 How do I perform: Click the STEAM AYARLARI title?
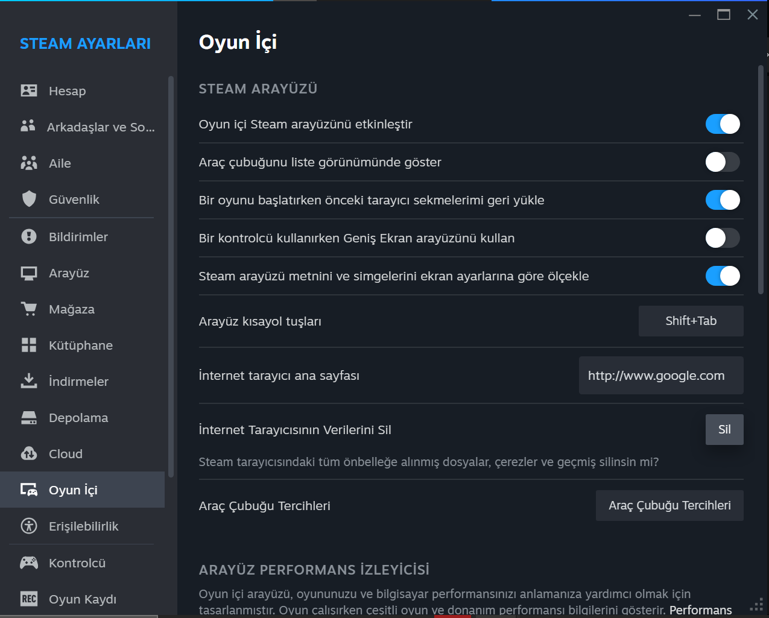(x=85, y=43)
